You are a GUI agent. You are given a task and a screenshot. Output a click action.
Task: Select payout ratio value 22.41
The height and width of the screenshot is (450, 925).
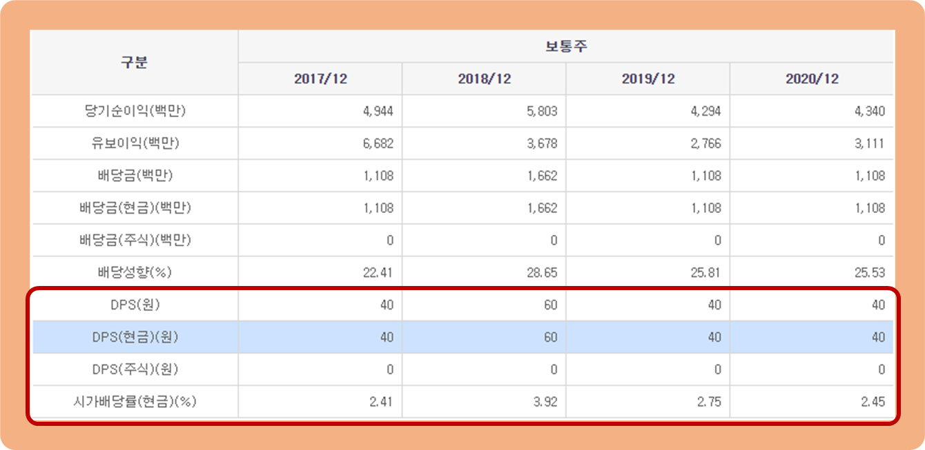pyautogui.click(x=378, y=273)
